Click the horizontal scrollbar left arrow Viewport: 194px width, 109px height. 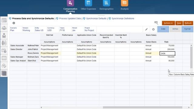pos(42,107)
